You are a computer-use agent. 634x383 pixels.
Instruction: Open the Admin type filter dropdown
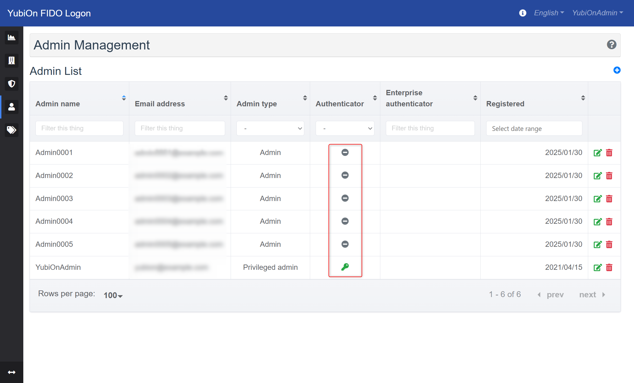pos(270,128)
